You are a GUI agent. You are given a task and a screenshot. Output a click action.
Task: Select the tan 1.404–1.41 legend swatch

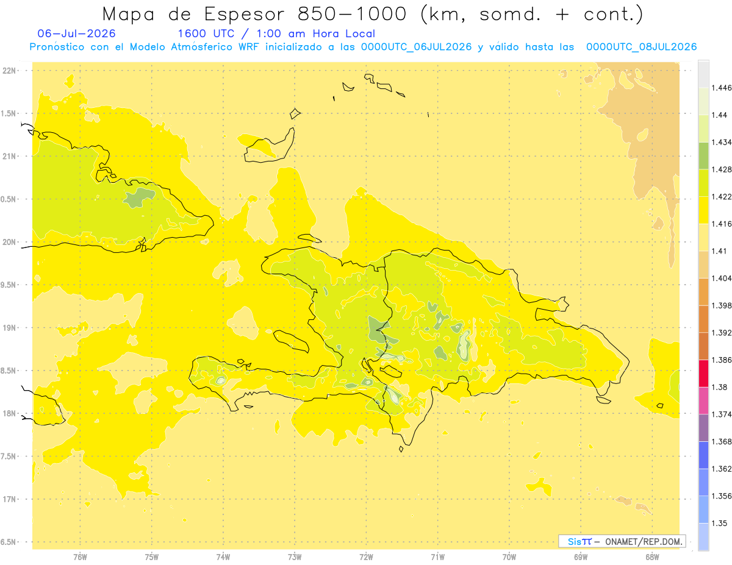tap(703, 265)
